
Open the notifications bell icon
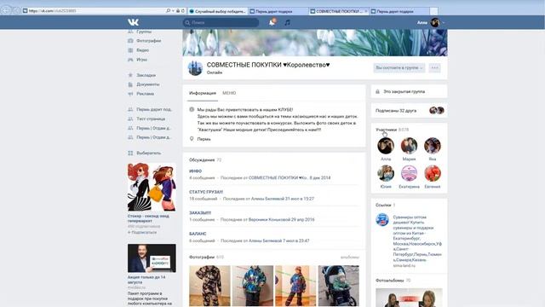coord(272,23)
